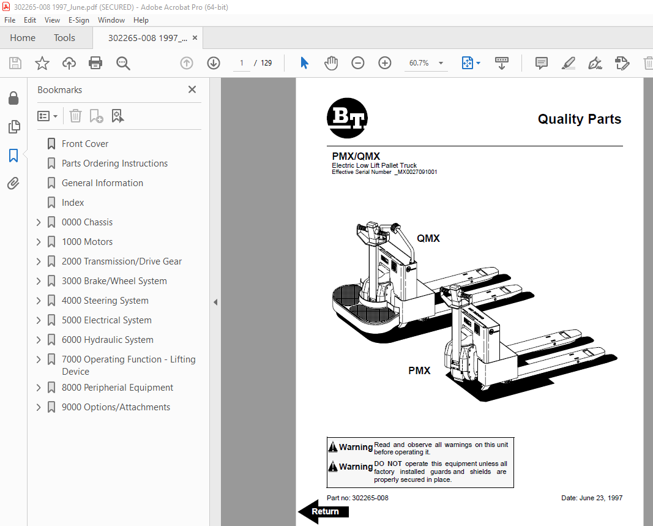Image resolution: width=653 pixels, height=526 pixels.
Task: Expand 3000 Brake/Wheel System bookmark
Action: [39, 281]
